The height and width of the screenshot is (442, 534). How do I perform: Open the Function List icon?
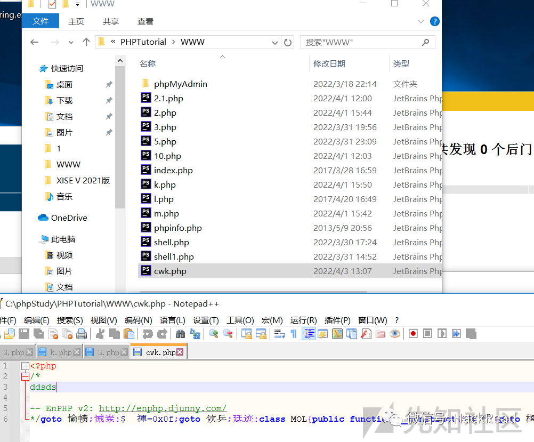tap(366, 334)
